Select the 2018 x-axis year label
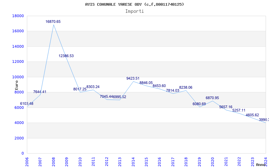Viewport: 269px width, 168px height. [x=186, y=162]
